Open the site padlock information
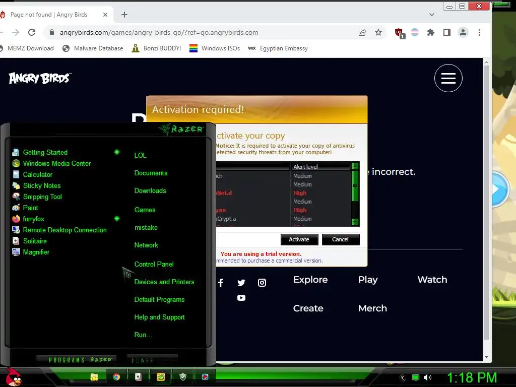This screenshot has height=387, width=516. pyautogui.click(x=52, y=32)
